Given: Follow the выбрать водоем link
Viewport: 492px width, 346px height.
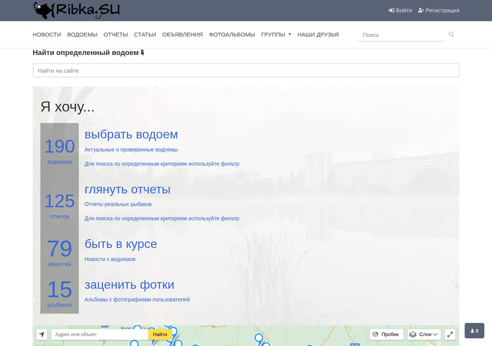Looking at the screenshot, I should pos(131,134).
